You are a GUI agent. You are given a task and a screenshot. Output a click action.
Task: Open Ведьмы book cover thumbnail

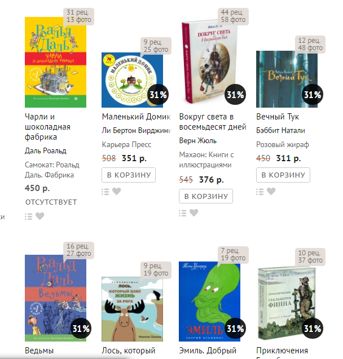55,298
